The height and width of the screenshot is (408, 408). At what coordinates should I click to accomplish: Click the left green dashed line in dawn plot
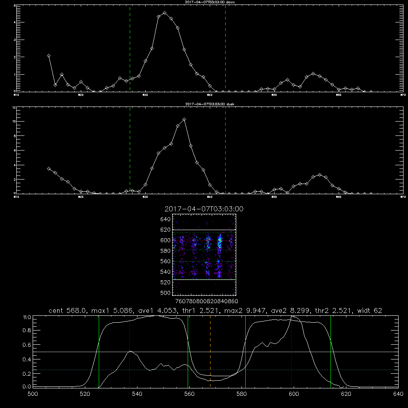pyautogui.click(x=130, y=48)
